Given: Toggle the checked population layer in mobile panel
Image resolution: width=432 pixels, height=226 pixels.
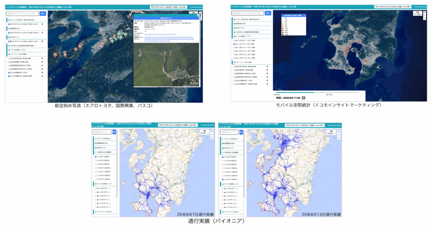Looking at the screenshot, I should (x=234, y=44).
